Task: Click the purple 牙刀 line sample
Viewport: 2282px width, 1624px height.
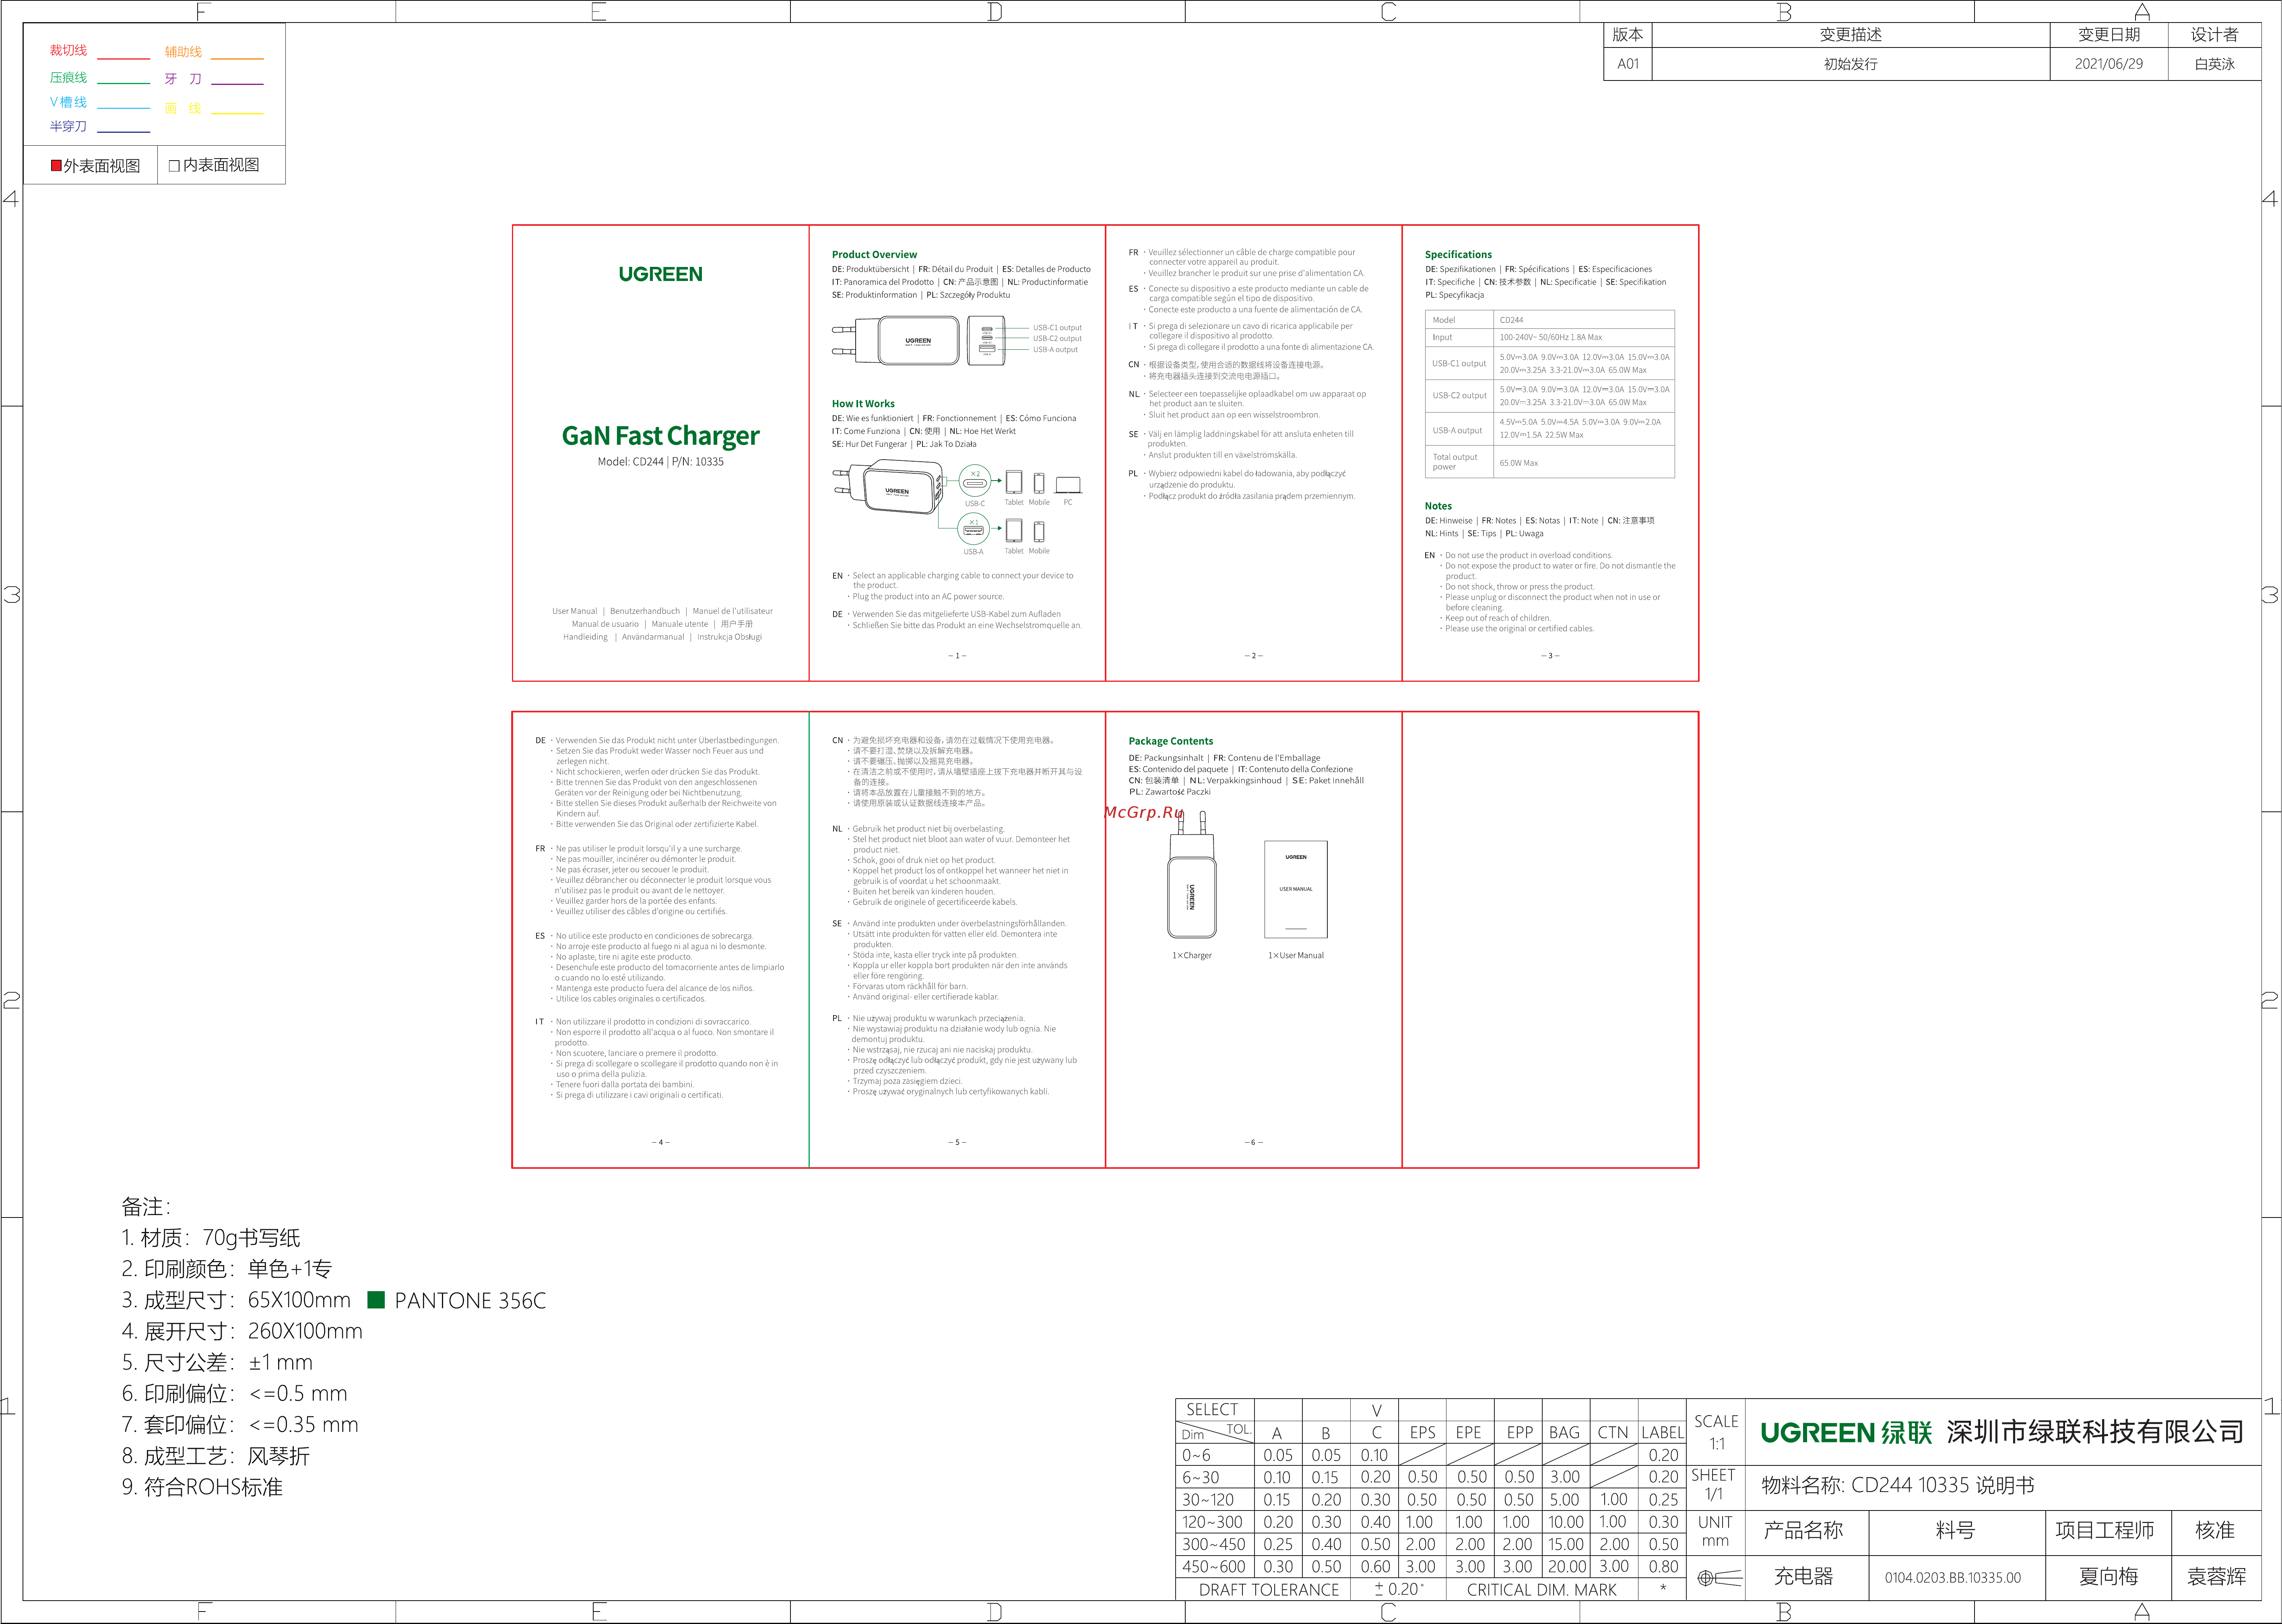Action: pyautogui.click(x=237, y=84)
